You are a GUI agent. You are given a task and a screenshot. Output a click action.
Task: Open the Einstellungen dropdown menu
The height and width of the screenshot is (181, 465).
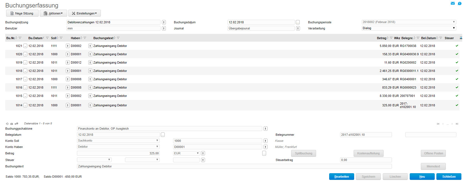[x=84, y=13]
